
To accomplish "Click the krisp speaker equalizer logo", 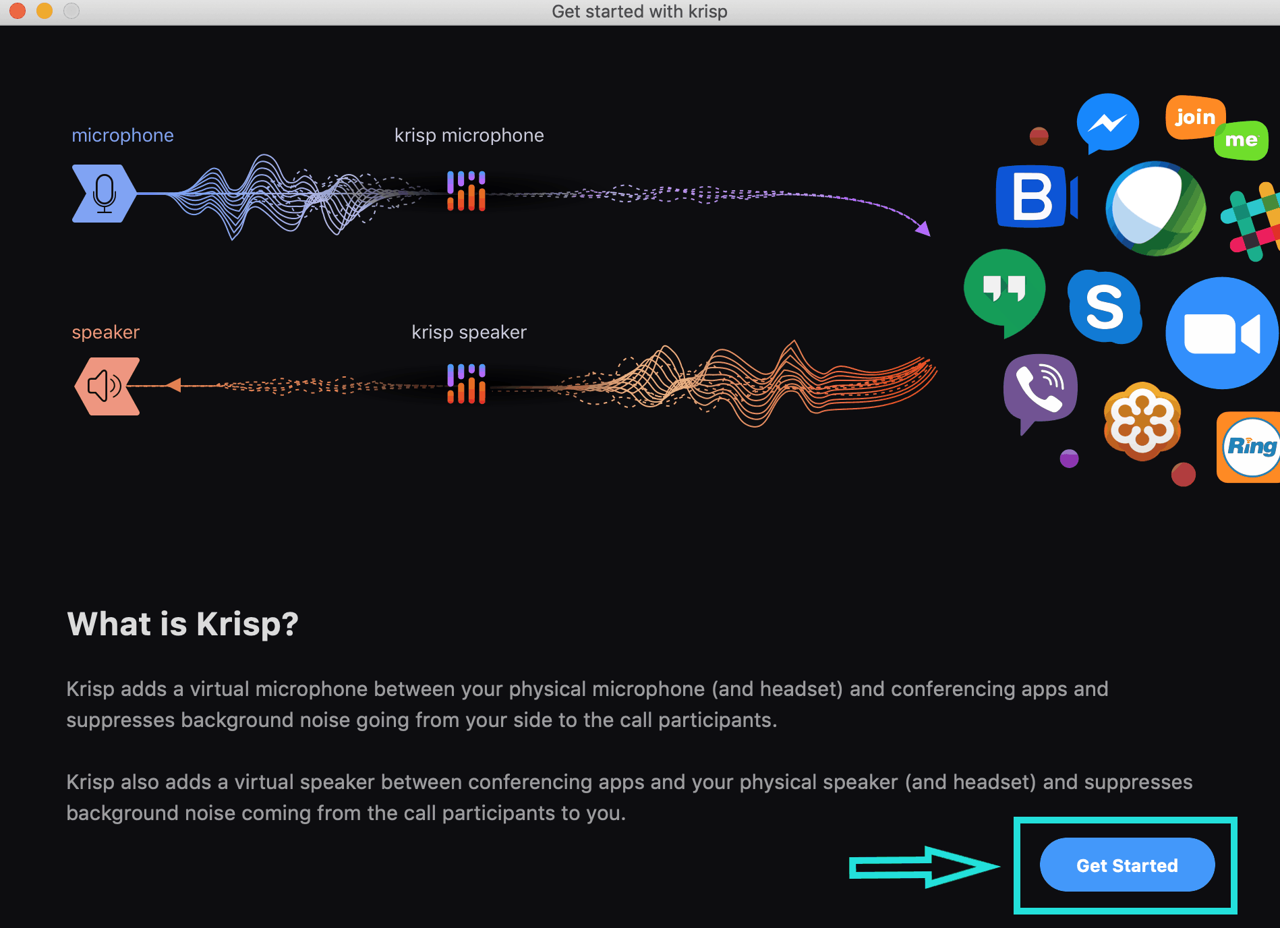I will pyautogui.click(x=466, y=384).
